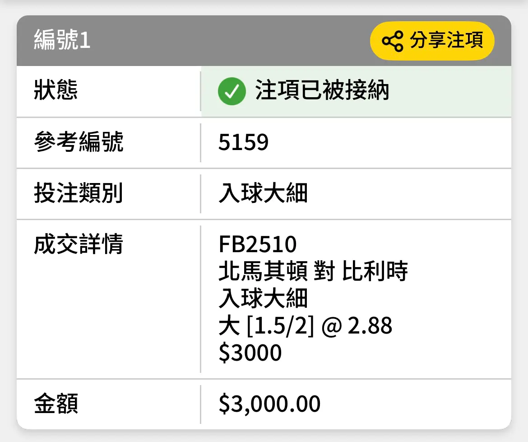Click the share icon in yellow button
The image size is (528, 442).
(392, 41)
